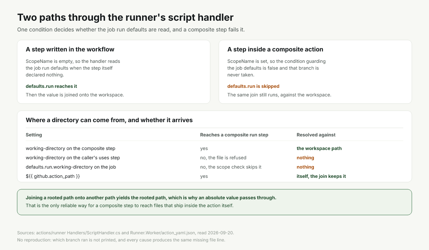Screen dimensions: 429x250
Task: Click cell '${{ github.action_path }}'
Action: pyautogui.click(x=53, y=176)
